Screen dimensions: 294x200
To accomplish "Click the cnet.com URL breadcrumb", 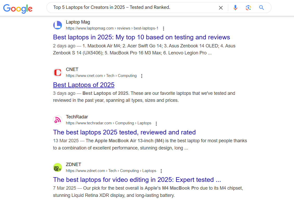I will tap(101, 76).
